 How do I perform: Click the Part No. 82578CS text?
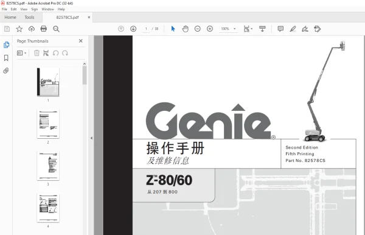click(305, 161)
